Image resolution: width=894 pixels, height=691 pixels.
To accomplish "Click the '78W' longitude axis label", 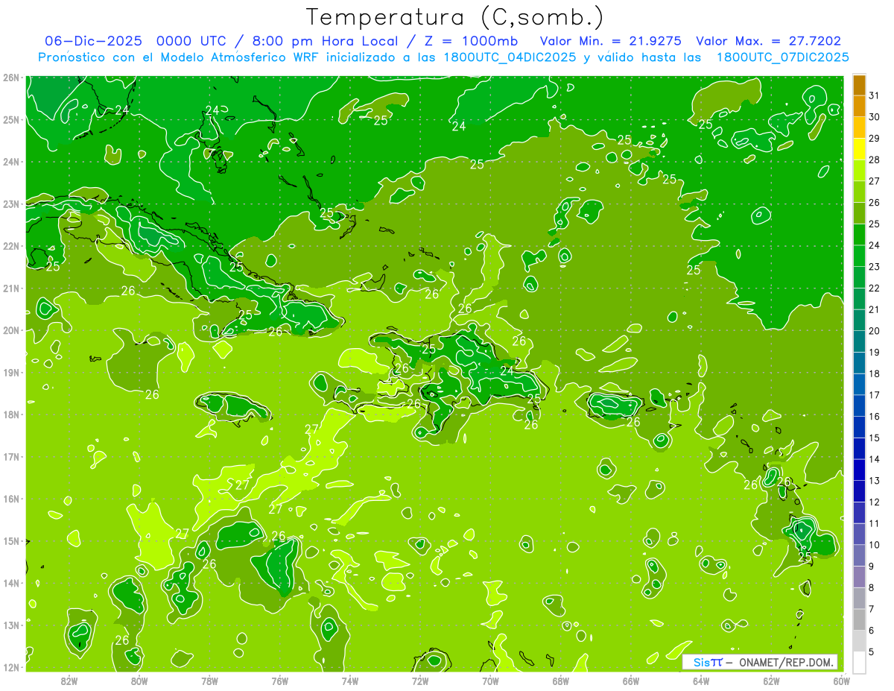I will coord(209,681).
